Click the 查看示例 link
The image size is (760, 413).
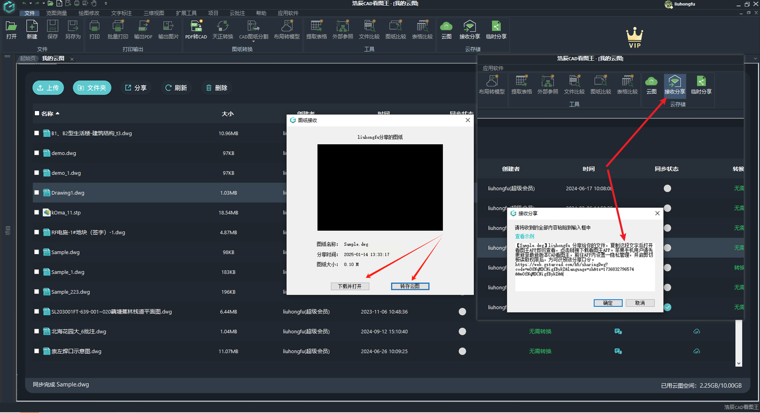pyautogui.click(x=525, y=237)
